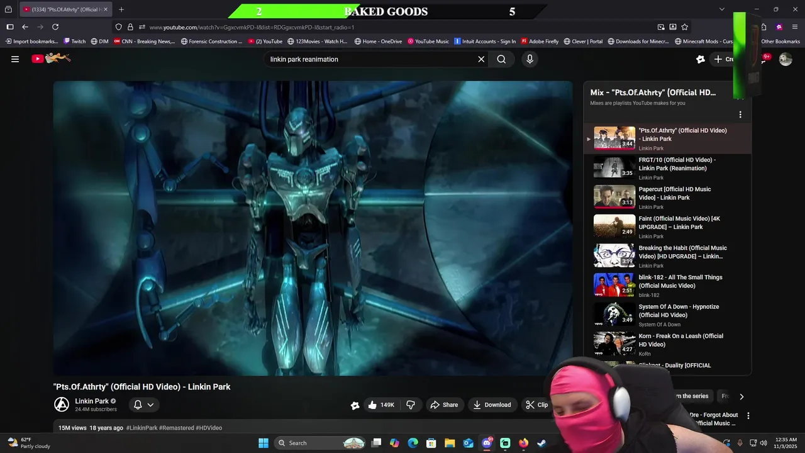Open Steam from taskbar
The width and height of the screenshot is (805, 453).
(x=541, y=443)
